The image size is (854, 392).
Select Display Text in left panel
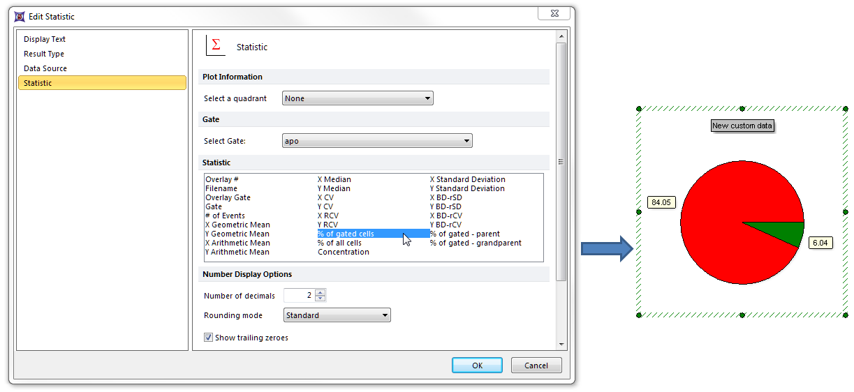(x=45, y=39)
